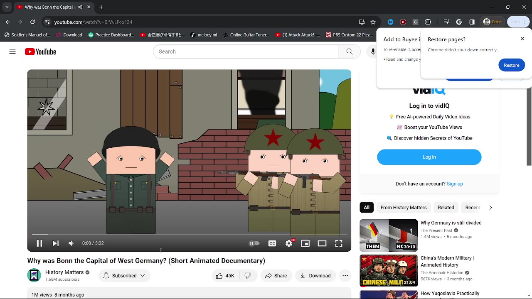Seek on video progress bar
This screenshot has height=299, width=532.
pos(189,235)
